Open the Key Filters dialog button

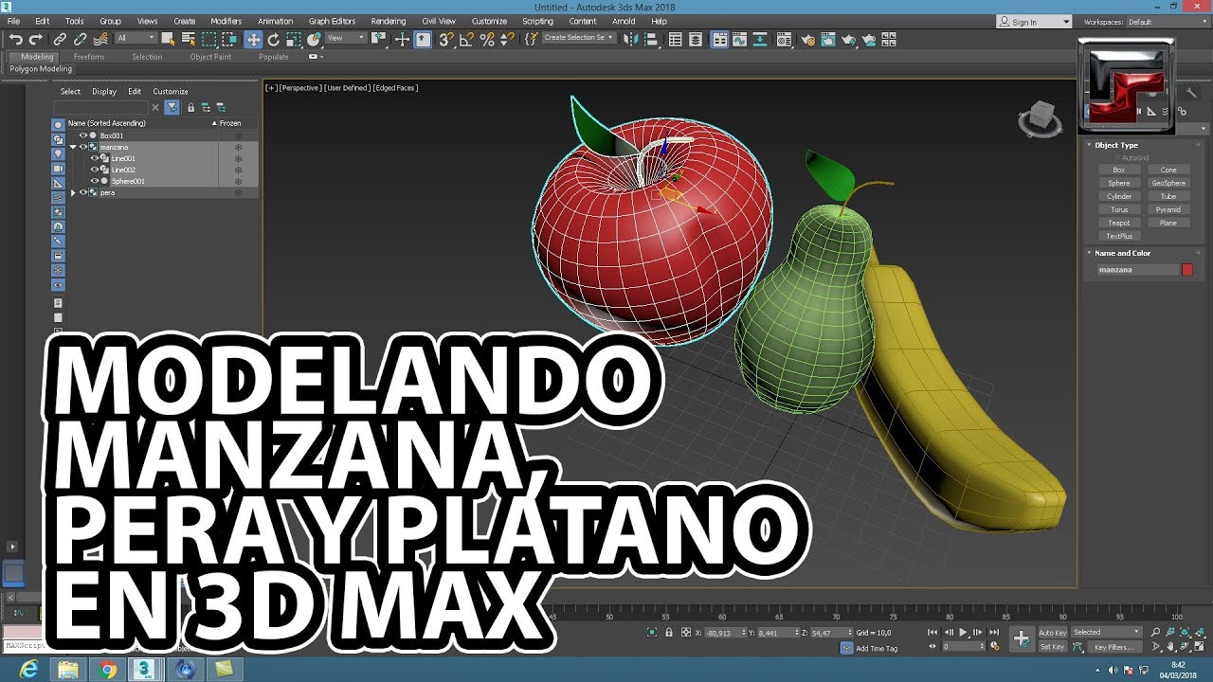point(1113,647)
